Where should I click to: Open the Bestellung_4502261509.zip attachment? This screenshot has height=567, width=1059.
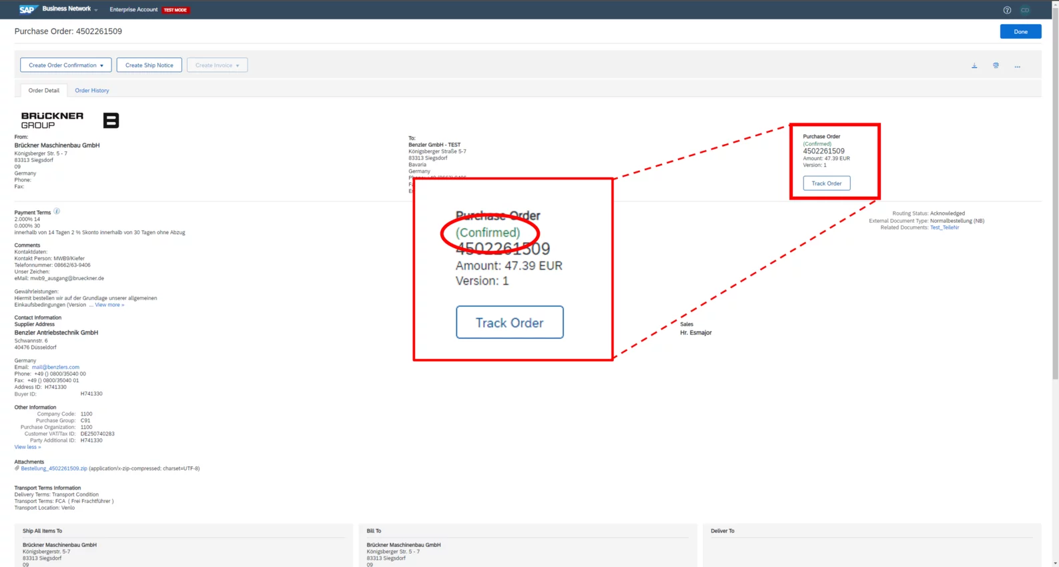coord(53,468)
